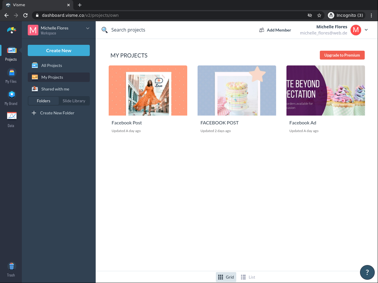Click the 'Facebook Ad' title text
The image size is (378, 283).
pos(303,123)
